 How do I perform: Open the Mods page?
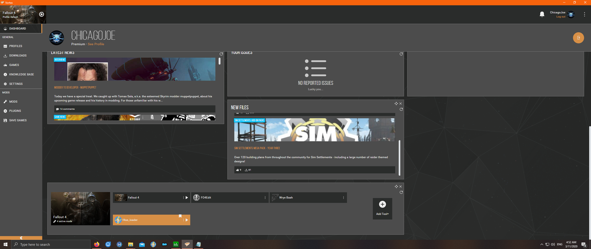(x=21, y=101)
